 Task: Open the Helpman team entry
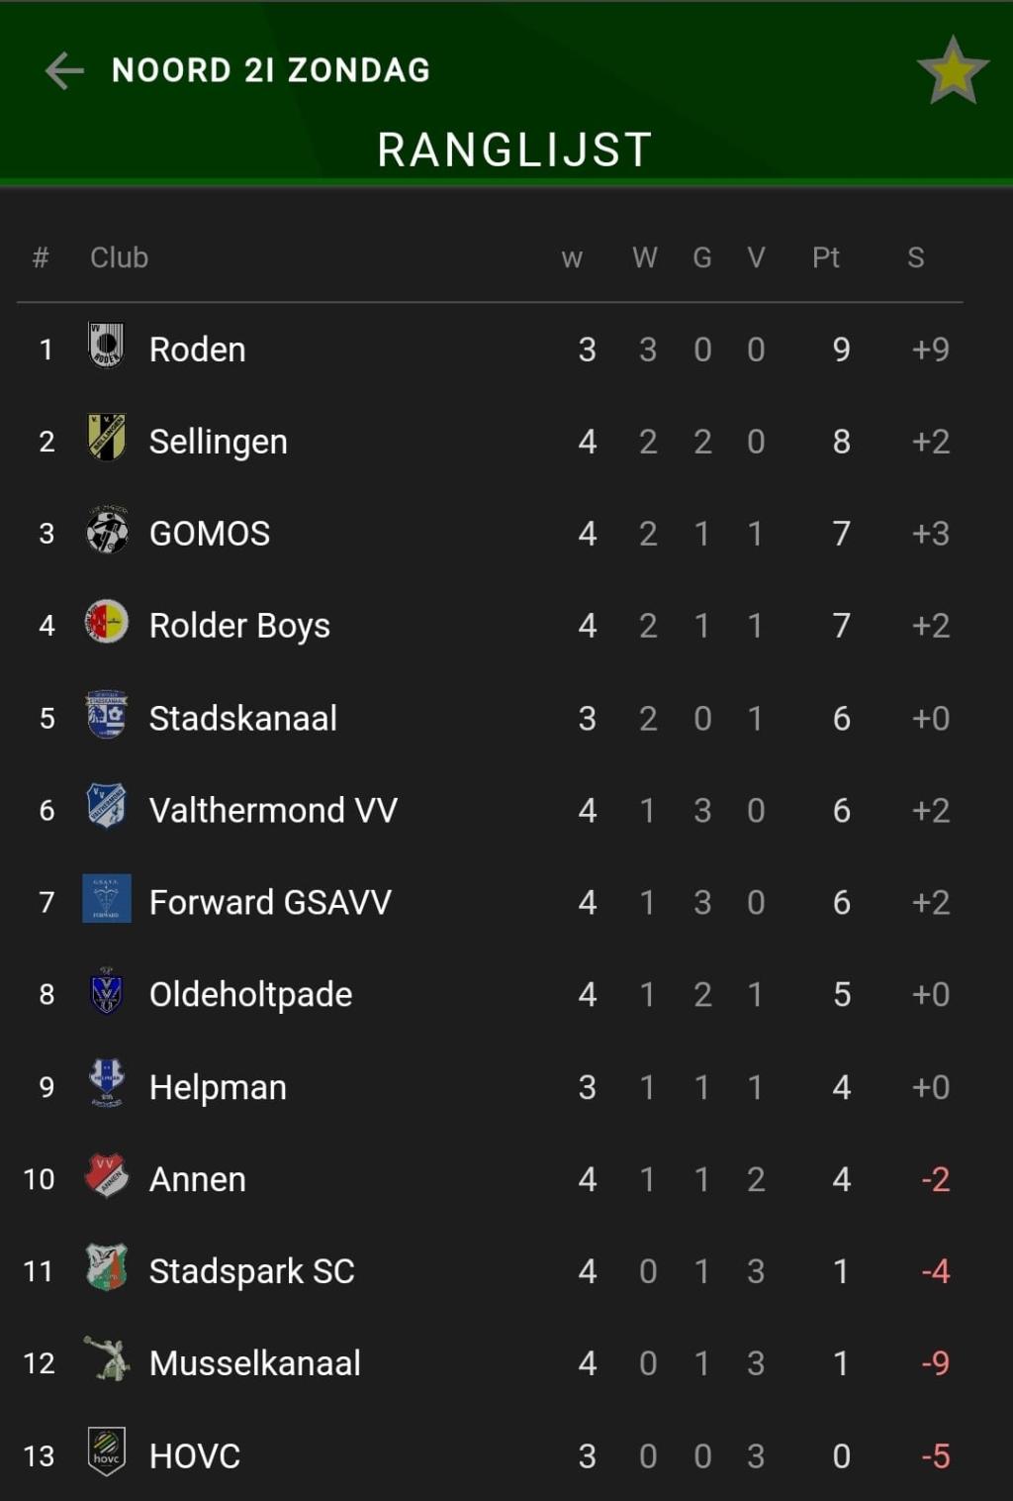(491, 1087)
